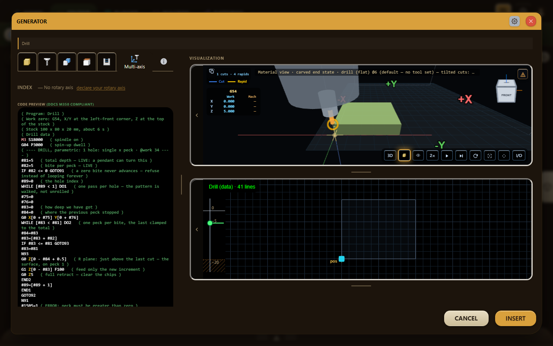This screenshot has height=346, width=553.
Task: Toggle the 3D view button
Action: pyautogui.click(x=390, y=155)
